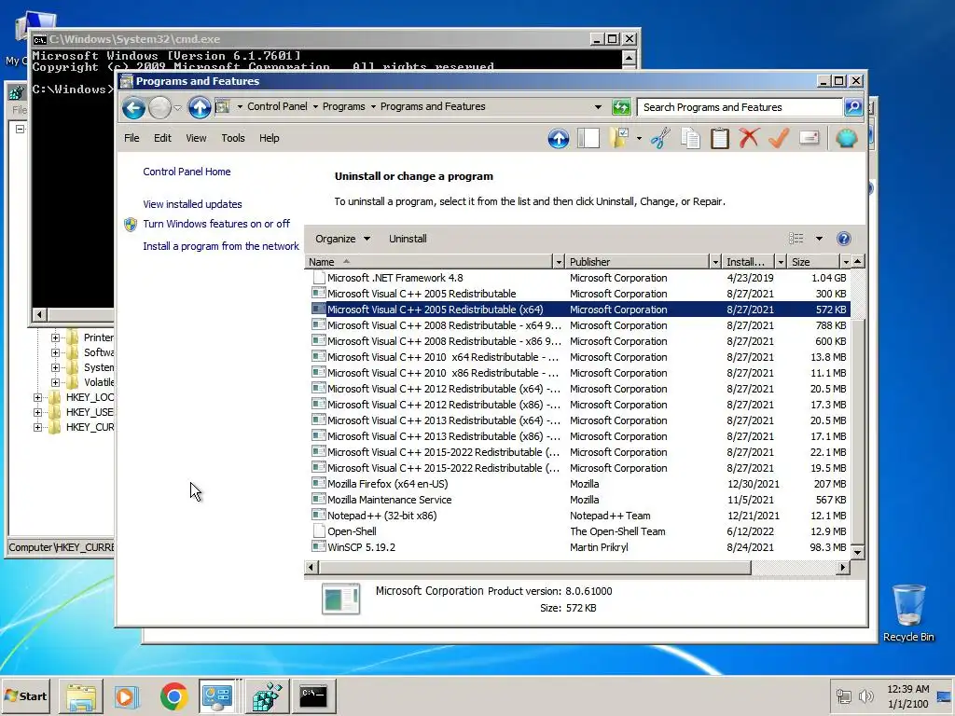This screenshot has width=955, height=716.
Task: Click the Start button
Action: click(25, 695)
